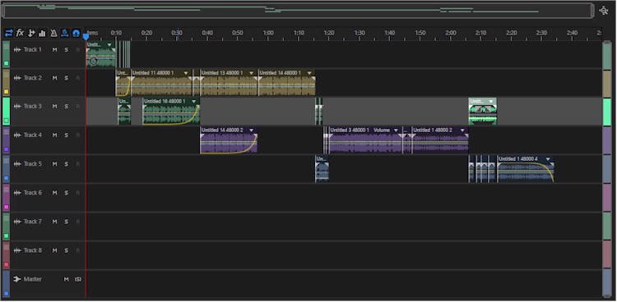Solo Track 4
Screen dimensions: 617x302
pyautogui.click(x=66, y=135)
